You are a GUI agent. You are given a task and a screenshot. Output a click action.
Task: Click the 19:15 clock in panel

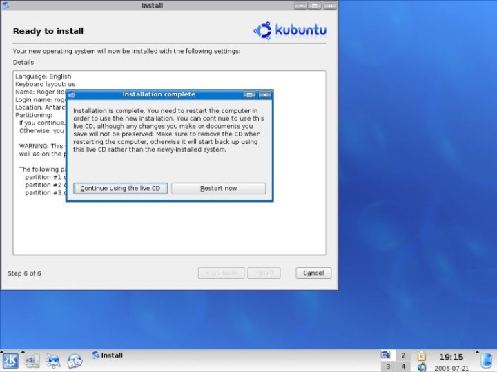[451, 357]
